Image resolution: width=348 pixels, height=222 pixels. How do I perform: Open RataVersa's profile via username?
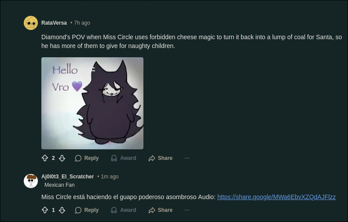click(x=54, y=23)
